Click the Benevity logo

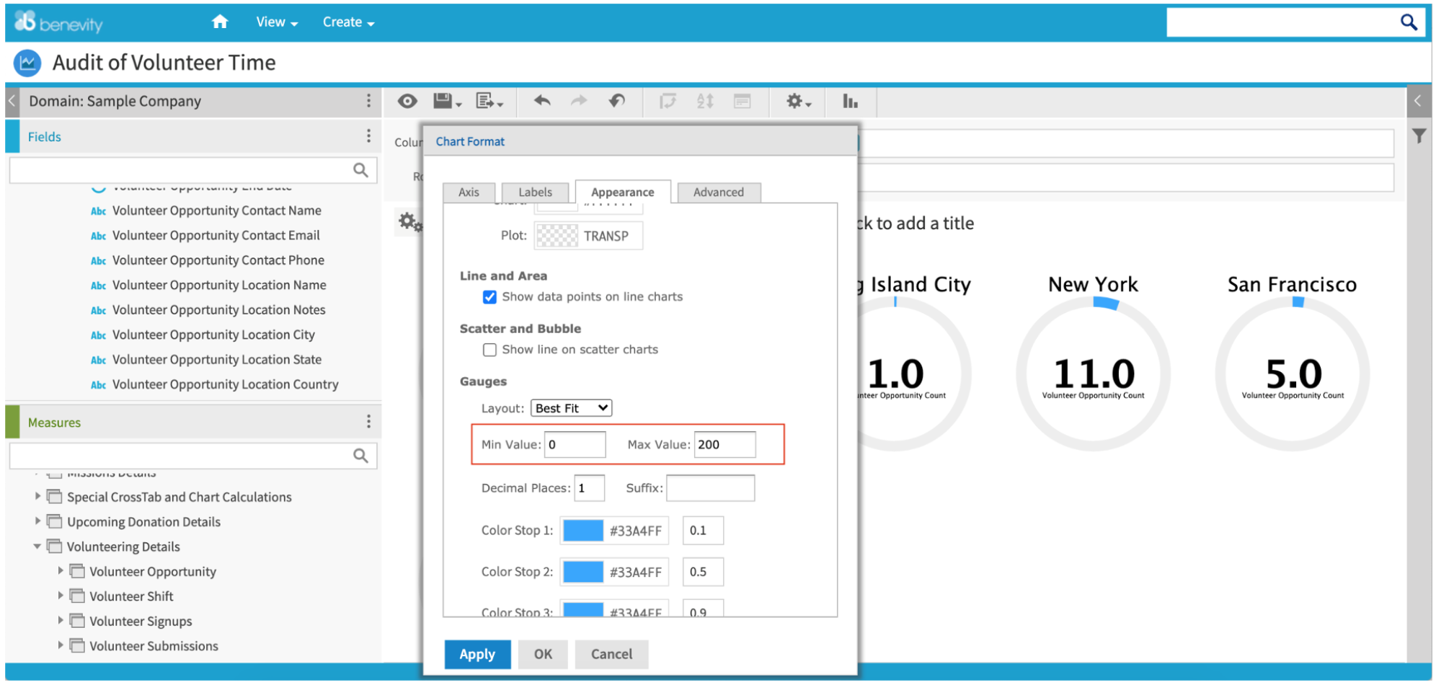(x=59, y=22)
